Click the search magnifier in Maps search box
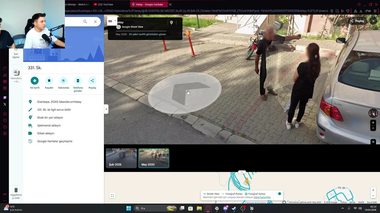This screenshot has width=380, height=213. 85,22
